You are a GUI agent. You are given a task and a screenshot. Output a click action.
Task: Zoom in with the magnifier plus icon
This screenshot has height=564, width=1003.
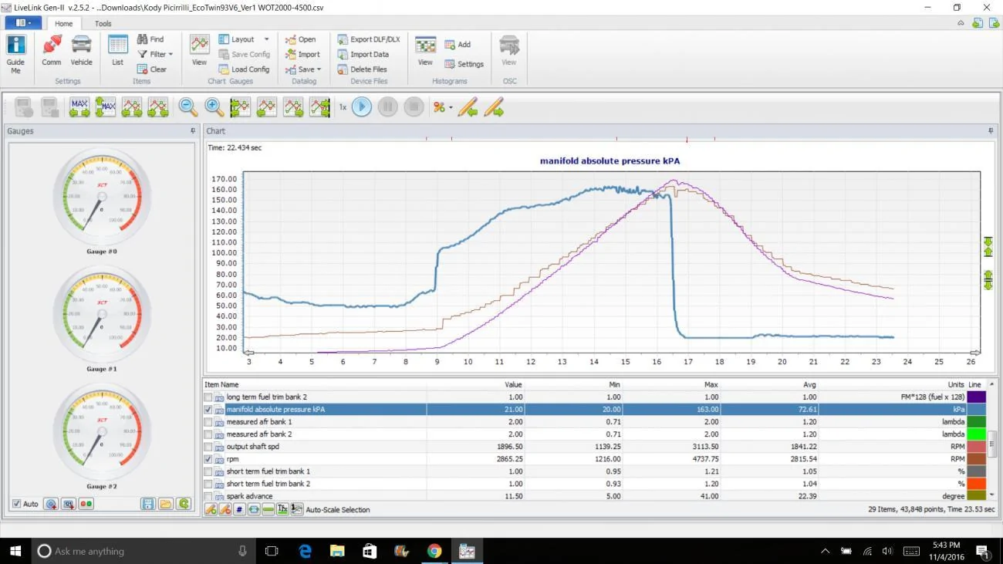214,107
